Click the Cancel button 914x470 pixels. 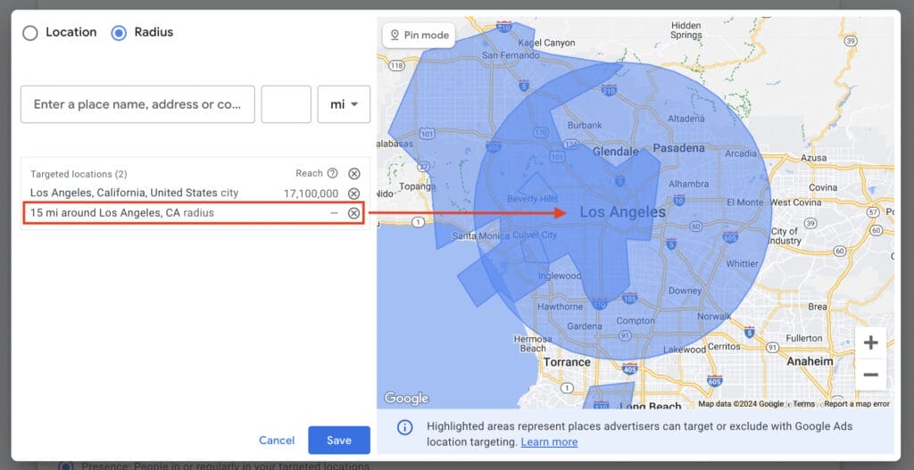click(x=277, y=441)
